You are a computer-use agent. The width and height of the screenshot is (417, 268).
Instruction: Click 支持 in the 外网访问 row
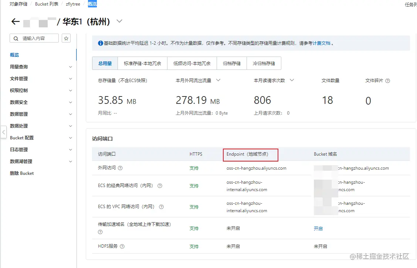click(x=194, y=168)
